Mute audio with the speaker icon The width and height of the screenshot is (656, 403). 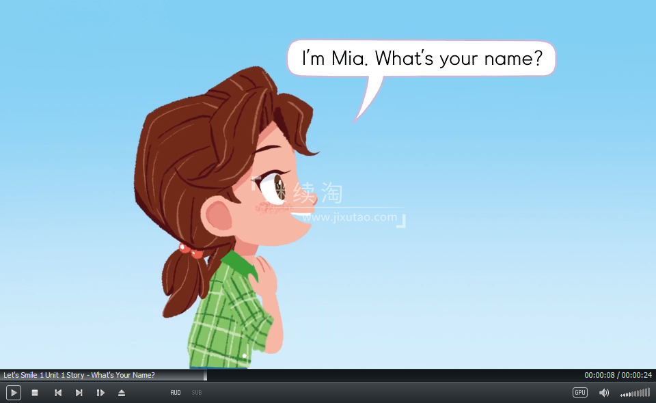coord(604,393)
